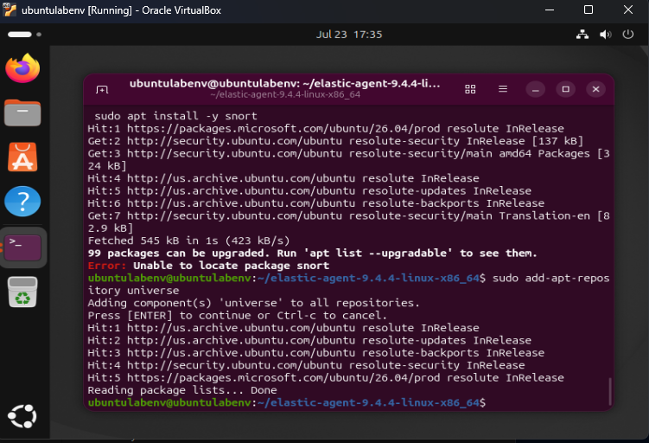The width and height of the screenshot is (649, 443).
Task: Click 'Reading package lists... Done' line
Action: point(182,390)
